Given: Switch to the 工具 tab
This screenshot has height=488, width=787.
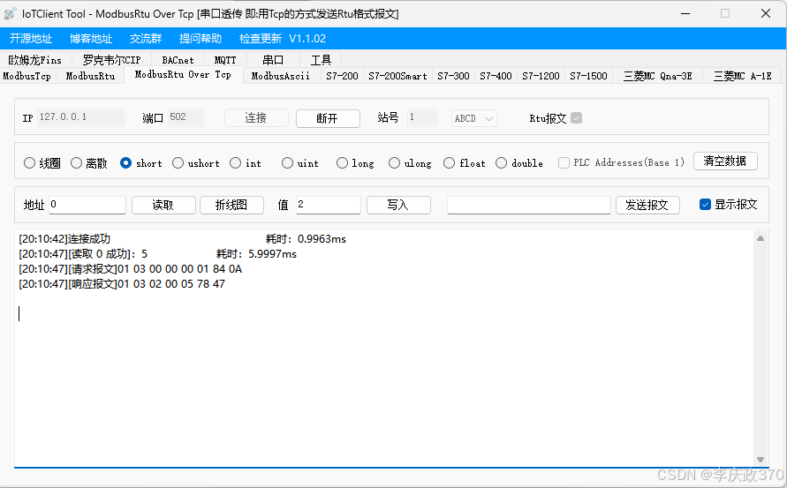Looking at the screenshot, I should (x=321, y=60).
